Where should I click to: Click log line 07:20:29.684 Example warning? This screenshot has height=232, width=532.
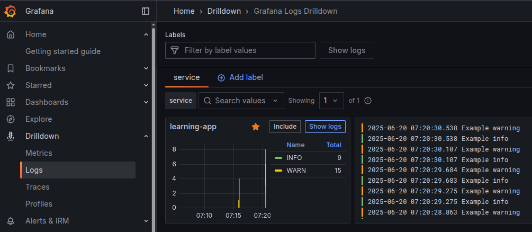pyautogui.click(x=444, y=170)
